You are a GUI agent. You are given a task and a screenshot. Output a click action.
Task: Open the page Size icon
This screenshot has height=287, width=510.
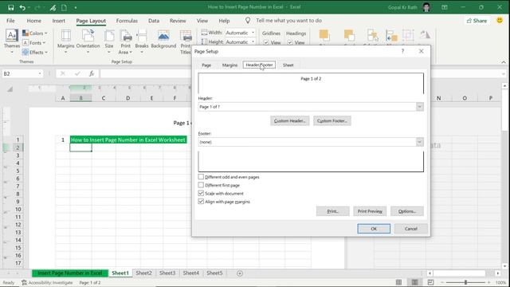coord(109,36)
